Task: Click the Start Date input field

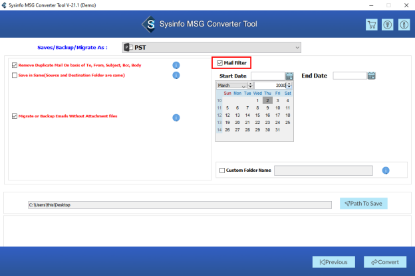Action: point(268,76)
